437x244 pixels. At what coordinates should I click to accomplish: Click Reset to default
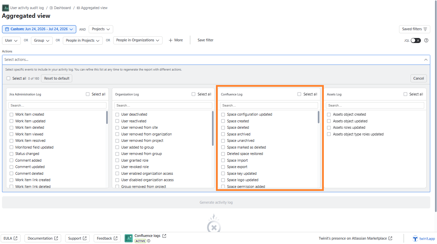[57, 78]
